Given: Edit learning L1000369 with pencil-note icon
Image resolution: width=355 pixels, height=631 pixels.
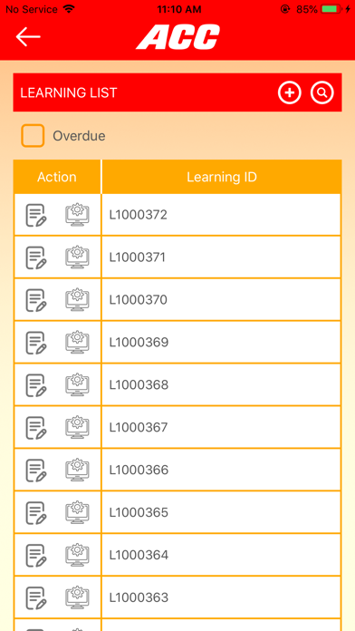Looking at the screenshot, I should pos(36,343).
